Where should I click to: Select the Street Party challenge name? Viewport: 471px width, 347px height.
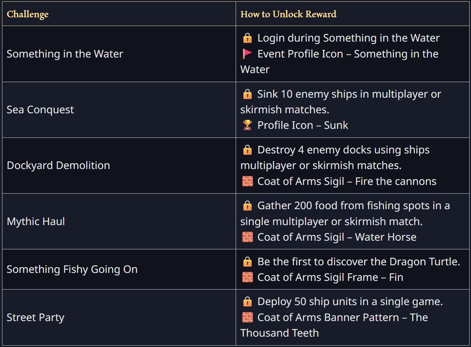35,318
